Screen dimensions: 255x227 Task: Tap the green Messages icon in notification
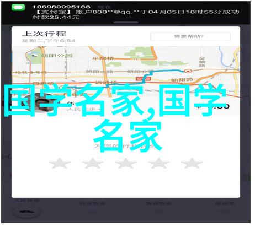tap(18, 8)
